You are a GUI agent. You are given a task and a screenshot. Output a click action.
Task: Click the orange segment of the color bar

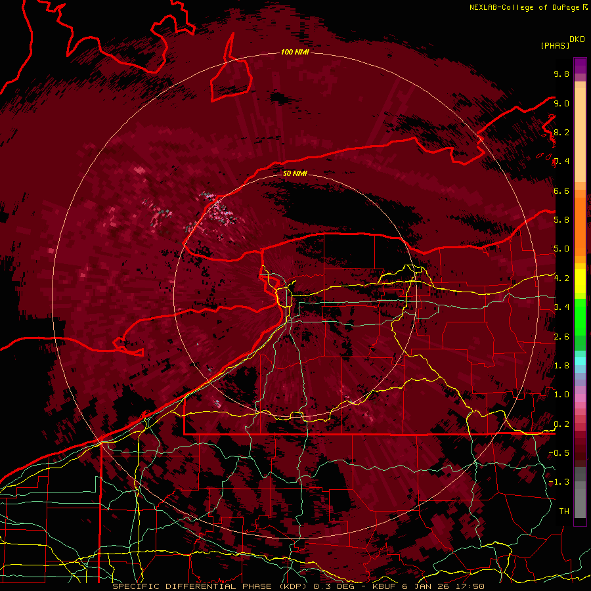pos(580,226)
